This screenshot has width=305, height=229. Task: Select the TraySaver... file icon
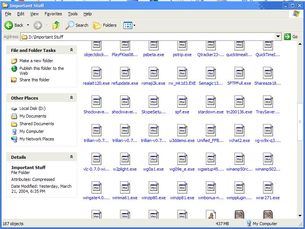tap(268, 102)
